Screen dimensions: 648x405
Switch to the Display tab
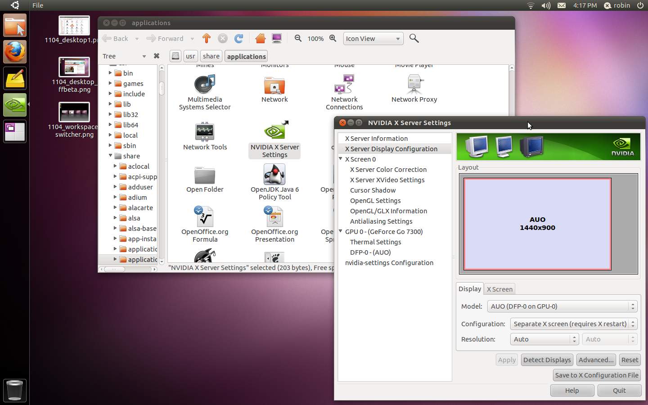(x=470, y=289)
